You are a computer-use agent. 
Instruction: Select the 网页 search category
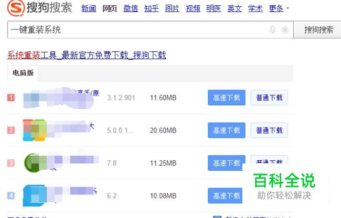110,8
